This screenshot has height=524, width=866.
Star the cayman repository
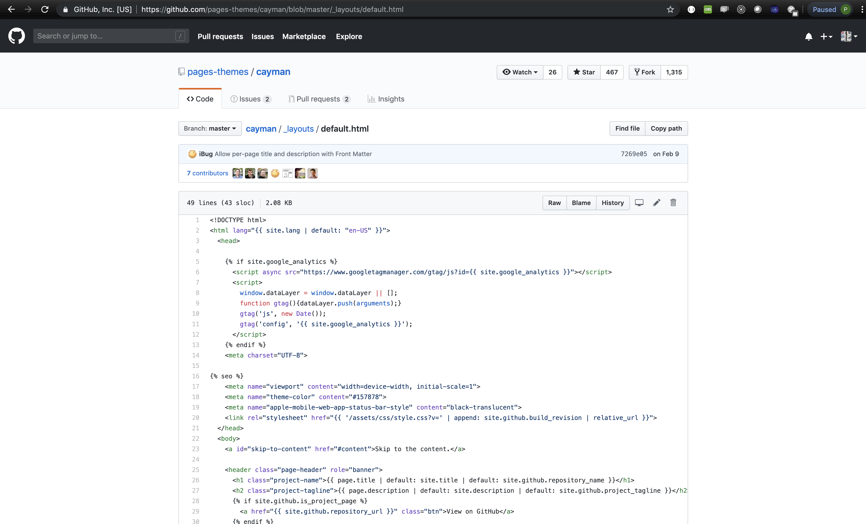pyautogui.click(x=584, y=72)
